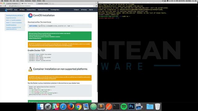198x111 pixels.
Task: Switch to the first Nucleus browser tab
Action: [13, 4]
